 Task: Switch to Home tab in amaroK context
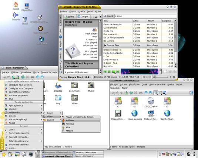(x=70, y=17)
